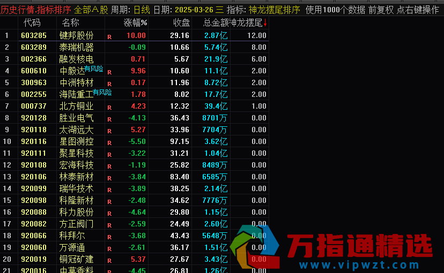Click 日线 period value in header
444x273 pixels.
click(x=142, y=10)
